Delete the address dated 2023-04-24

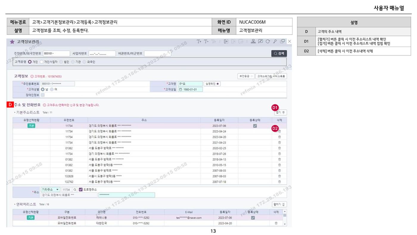click(279, 132)
